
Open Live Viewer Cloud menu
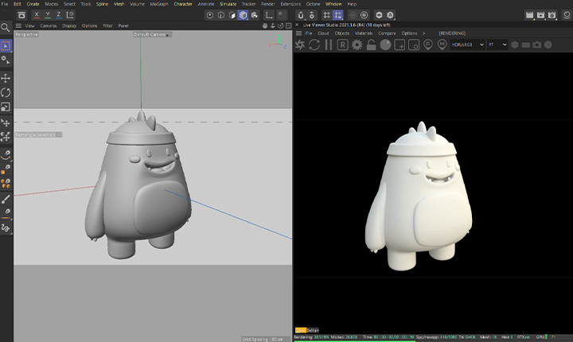(x=323, y=33)
